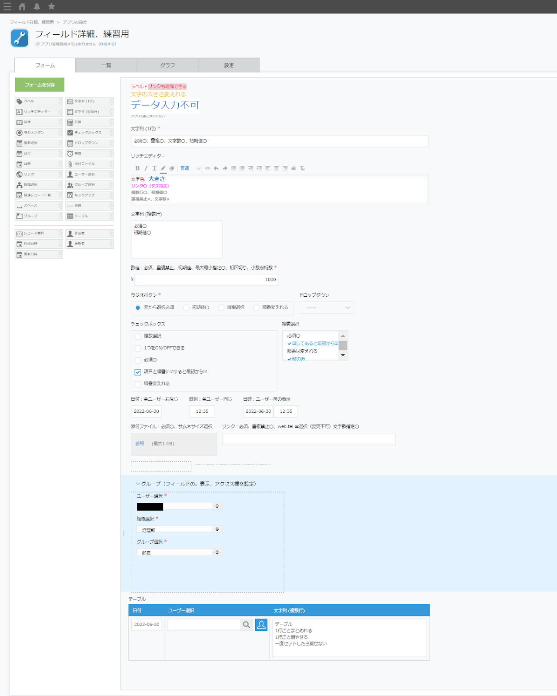
Task: Click the 参照 file browse link
Action: point(140,444)
